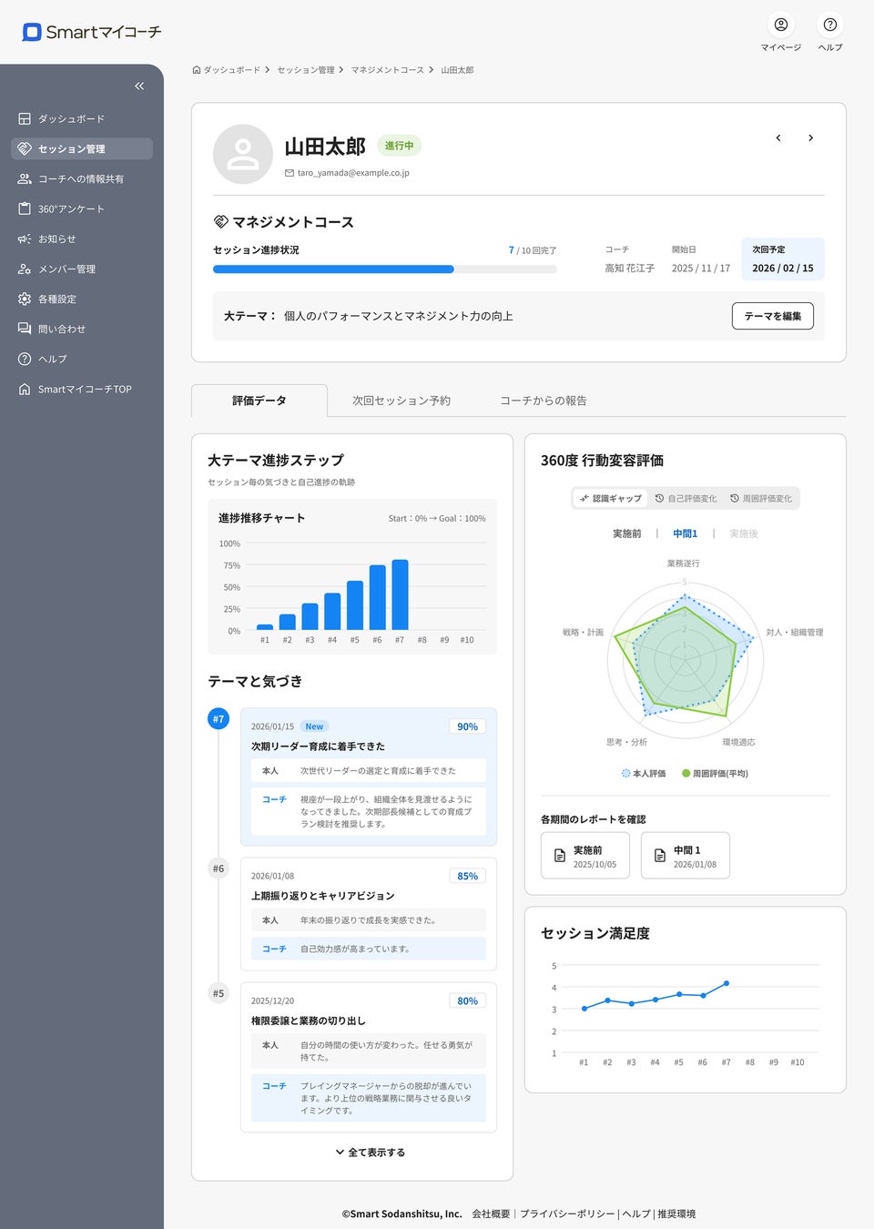Click SmartマイコーチTOP home icon
Viewport: 874px width, 1229px height.
click(x=25, y=389)
